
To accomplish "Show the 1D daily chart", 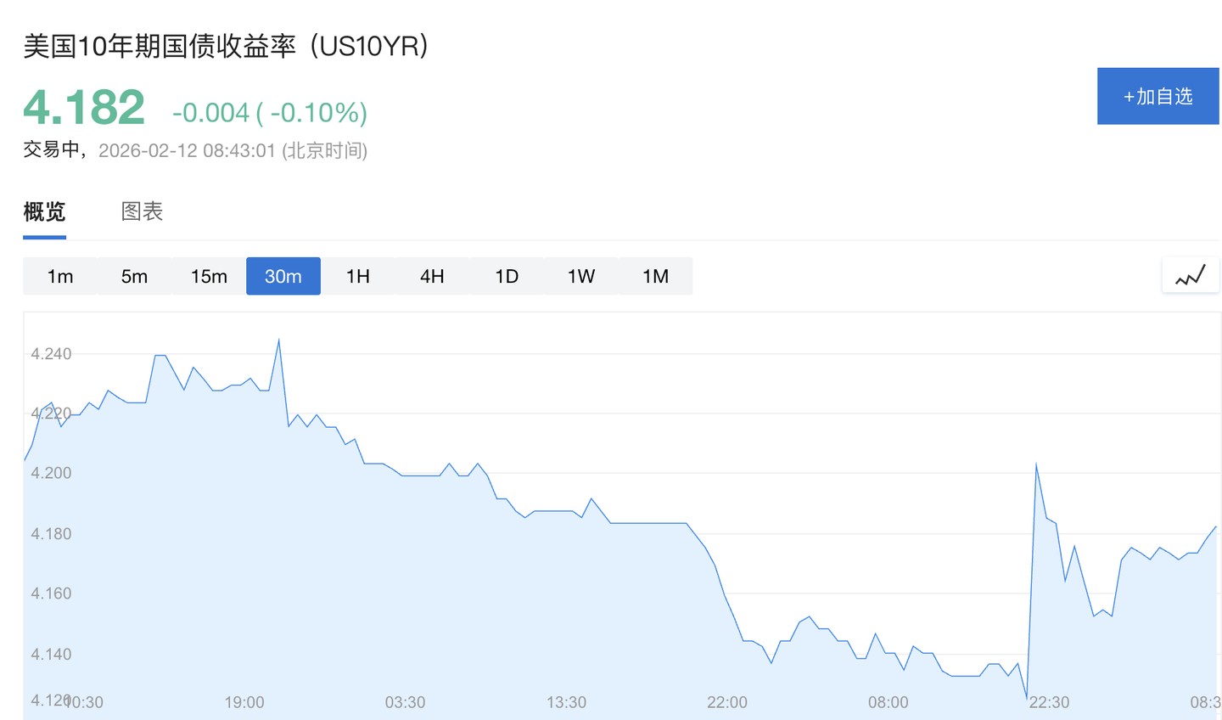I will [x=507, y=276].
